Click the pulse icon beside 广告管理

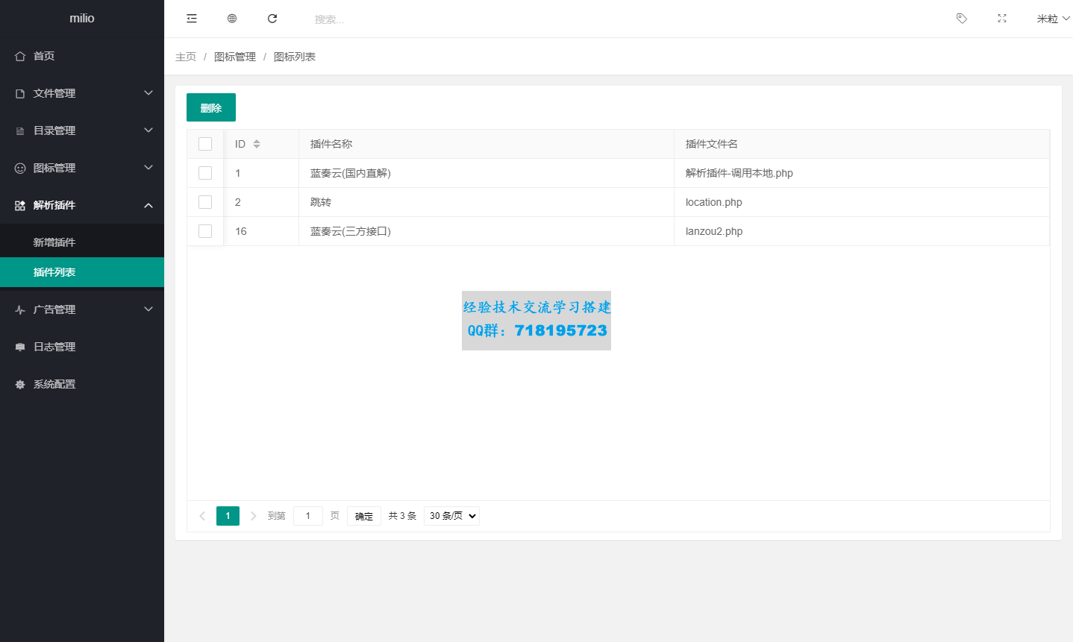coord(20,309)
